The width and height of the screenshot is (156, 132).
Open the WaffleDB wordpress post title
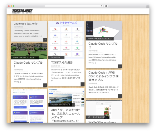(x=102, y=122)
